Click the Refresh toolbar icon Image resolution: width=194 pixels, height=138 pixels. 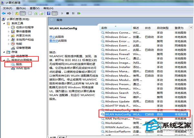36,13
